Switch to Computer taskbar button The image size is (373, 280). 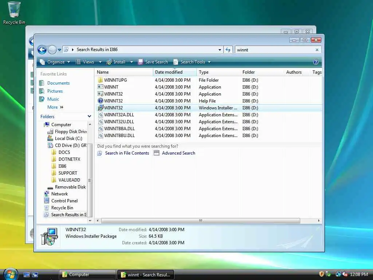click(87, 275)
